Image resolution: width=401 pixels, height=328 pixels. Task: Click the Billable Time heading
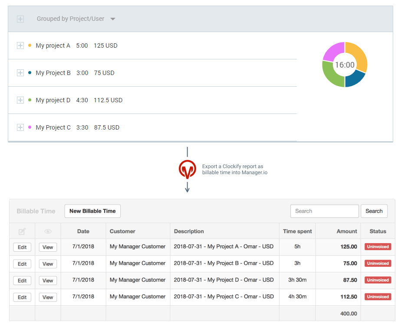(x=36, y=211)
